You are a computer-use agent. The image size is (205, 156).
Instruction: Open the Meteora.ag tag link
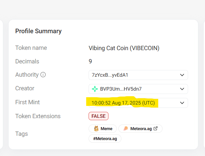140,128
